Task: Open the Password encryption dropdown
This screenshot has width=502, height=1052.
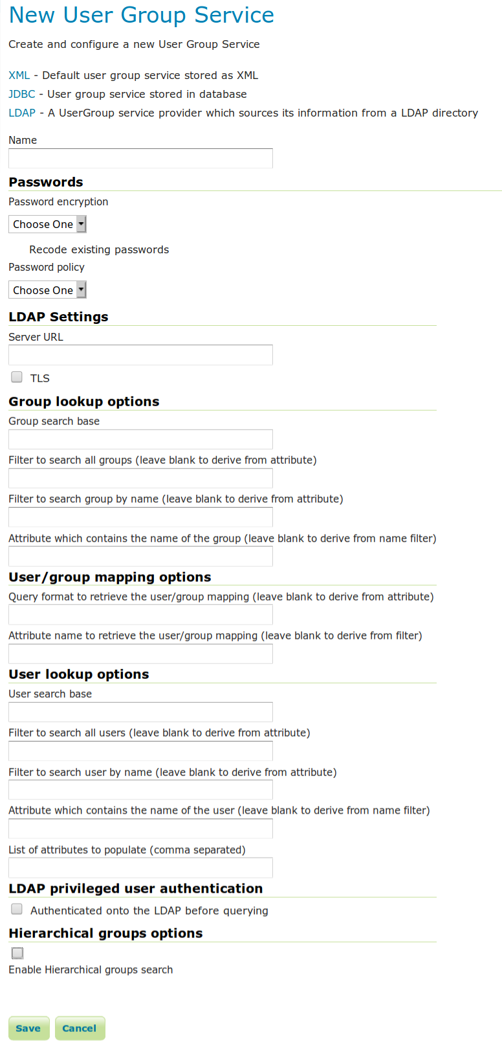Action: pyautogui.click(x=47, y=224)
